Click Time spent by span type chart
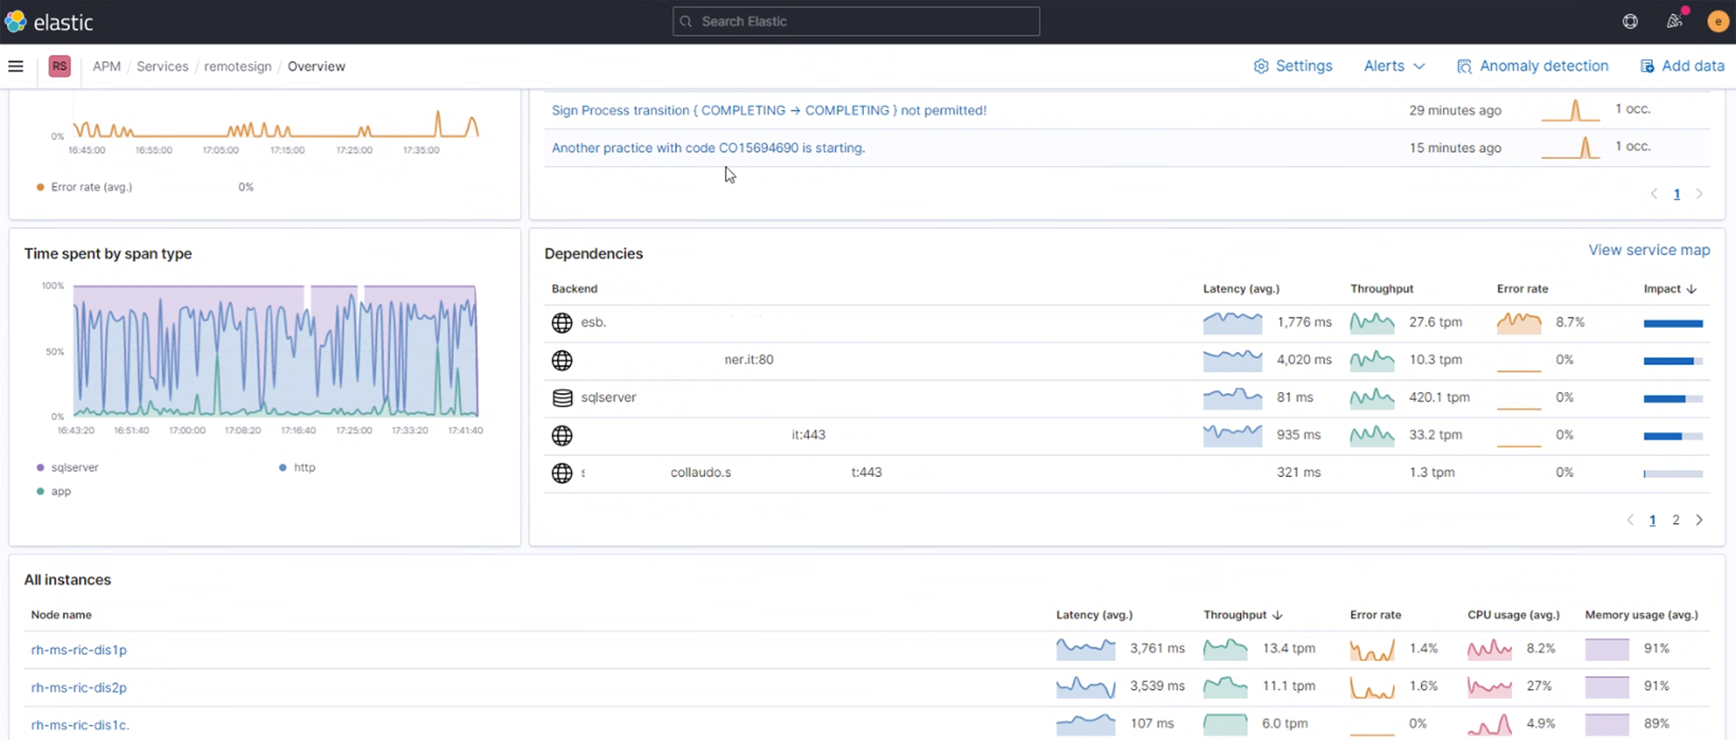Image resolution: width=1736 pixels, height=740 pixels. pyautogui.click(x=276, y=351)
